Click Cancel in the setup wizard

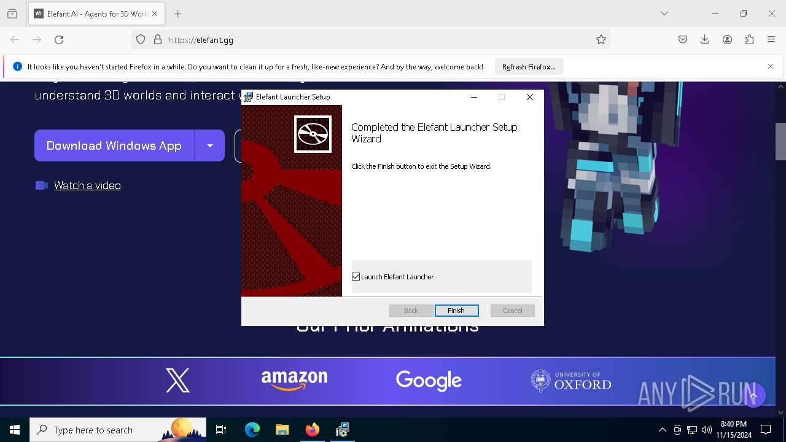512,311
